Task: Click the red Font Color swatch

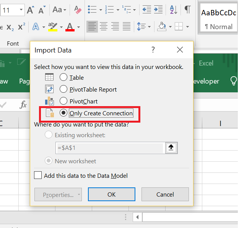Action: pos(70,27)
